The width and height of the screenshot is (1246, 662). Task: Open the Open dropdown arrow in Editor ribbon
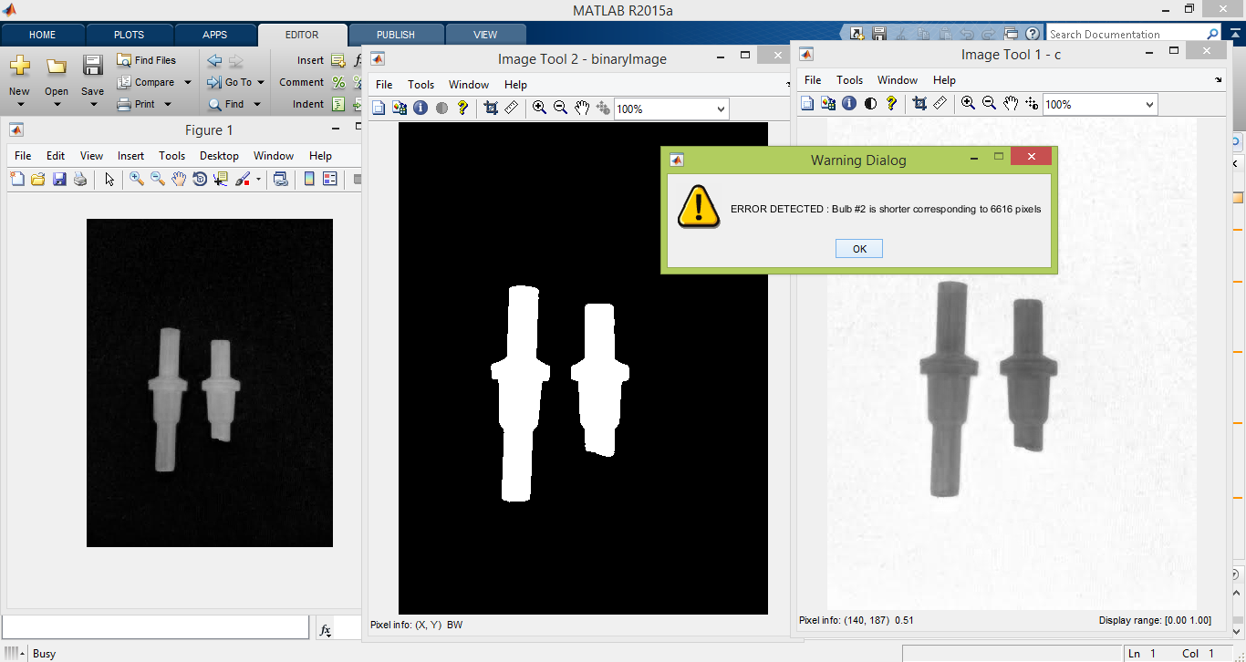pos(57,104)
